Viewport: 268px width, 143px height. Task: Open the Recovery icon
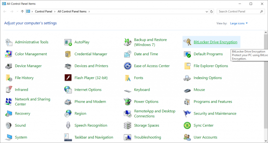click(x=9, y=113)
